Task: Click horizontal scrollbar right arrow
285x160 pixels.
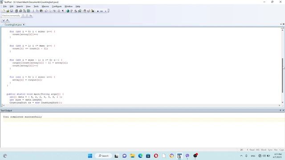Action: tap(280, 105)
